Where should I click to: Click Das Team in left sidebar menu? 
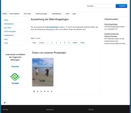[8, 28]
